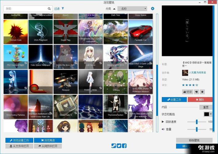Click the author avatar of 人究竟为何而活
The image size is (218, 154).
click(185, 73)
